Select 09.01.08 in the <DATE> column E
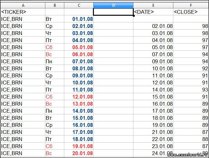This screenshot has height=158, width=209. (153, 61)
